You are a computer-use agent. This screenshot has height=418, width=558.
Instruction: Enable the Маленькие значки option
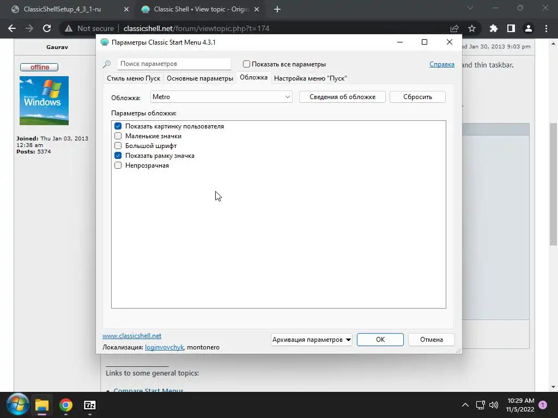tap(118, 136)
